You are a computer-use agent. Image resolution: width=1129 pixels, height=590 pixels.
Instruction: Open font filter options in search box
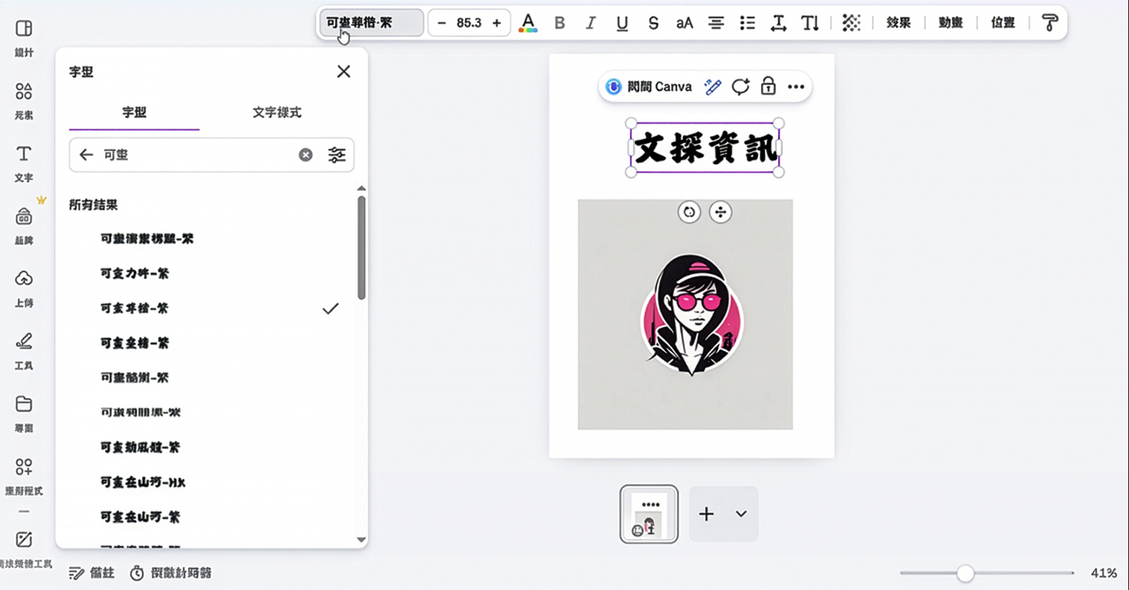pyautogui.click(x=337, y=155)
